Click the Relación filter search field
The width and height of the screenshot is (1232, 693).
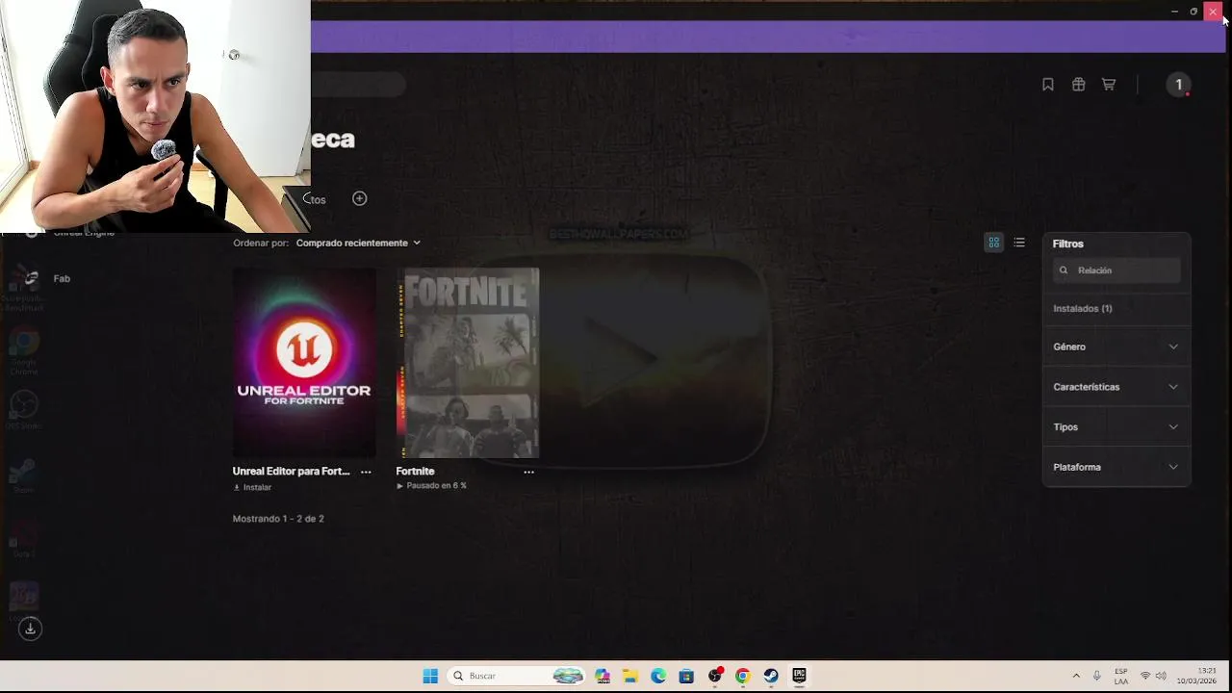tap(1116, 270)
